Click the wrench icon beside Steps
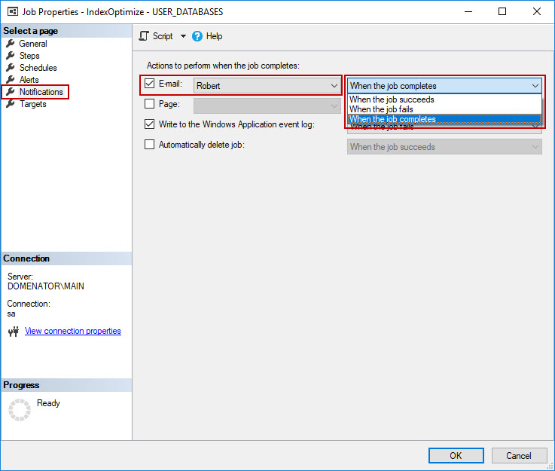The image size is (555, 471). (x=11, y=56)
